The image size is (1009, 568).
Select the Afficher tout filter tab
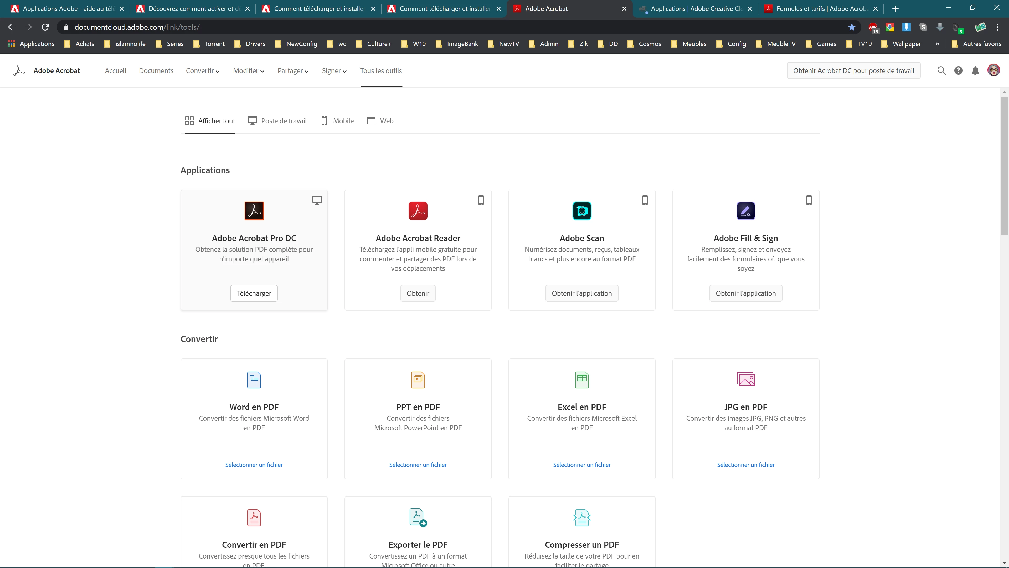click(210, 121)
